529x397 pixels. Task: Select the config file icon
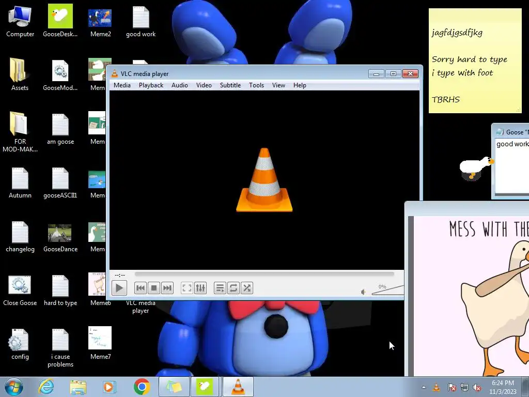20,344
